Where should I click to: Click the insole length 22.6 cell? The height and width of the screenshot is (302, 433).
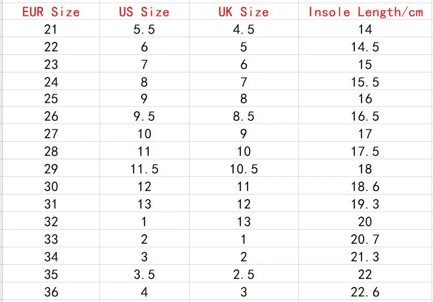point(365,292)
